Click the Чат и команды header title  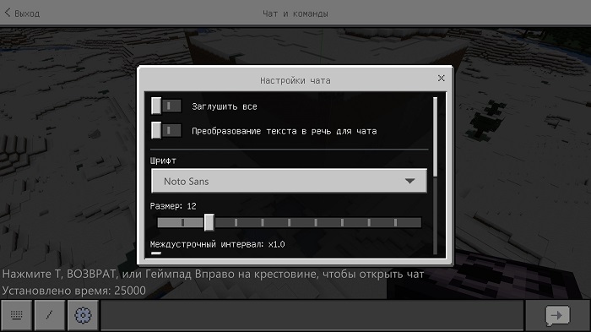coord(295,14)
